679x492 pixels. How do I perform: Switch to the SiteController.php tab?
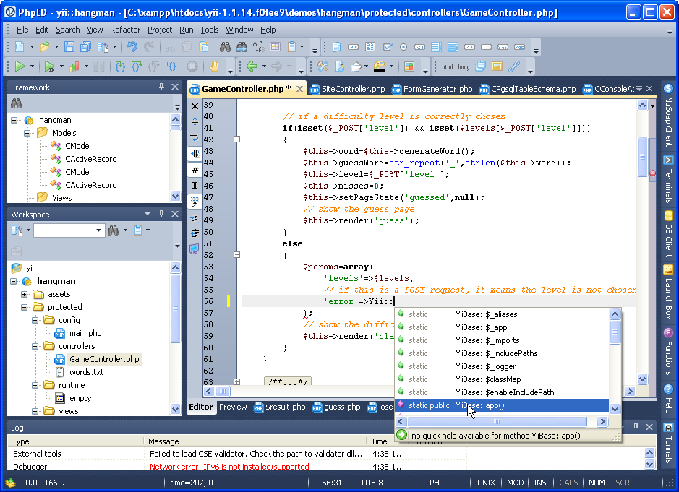352,89
